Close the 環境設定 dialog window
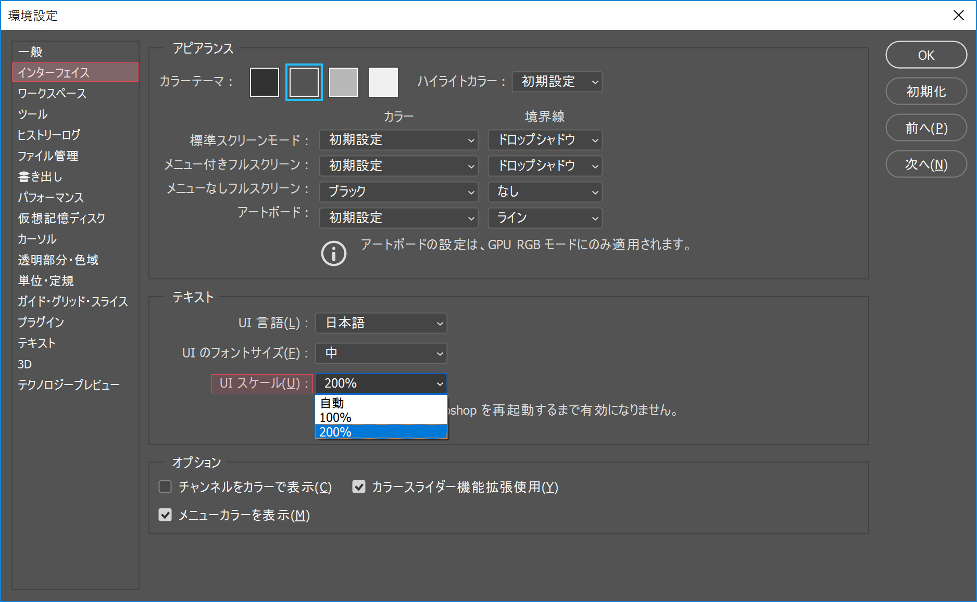The width and height of the screenshot is (977, 602). [958, 15]
